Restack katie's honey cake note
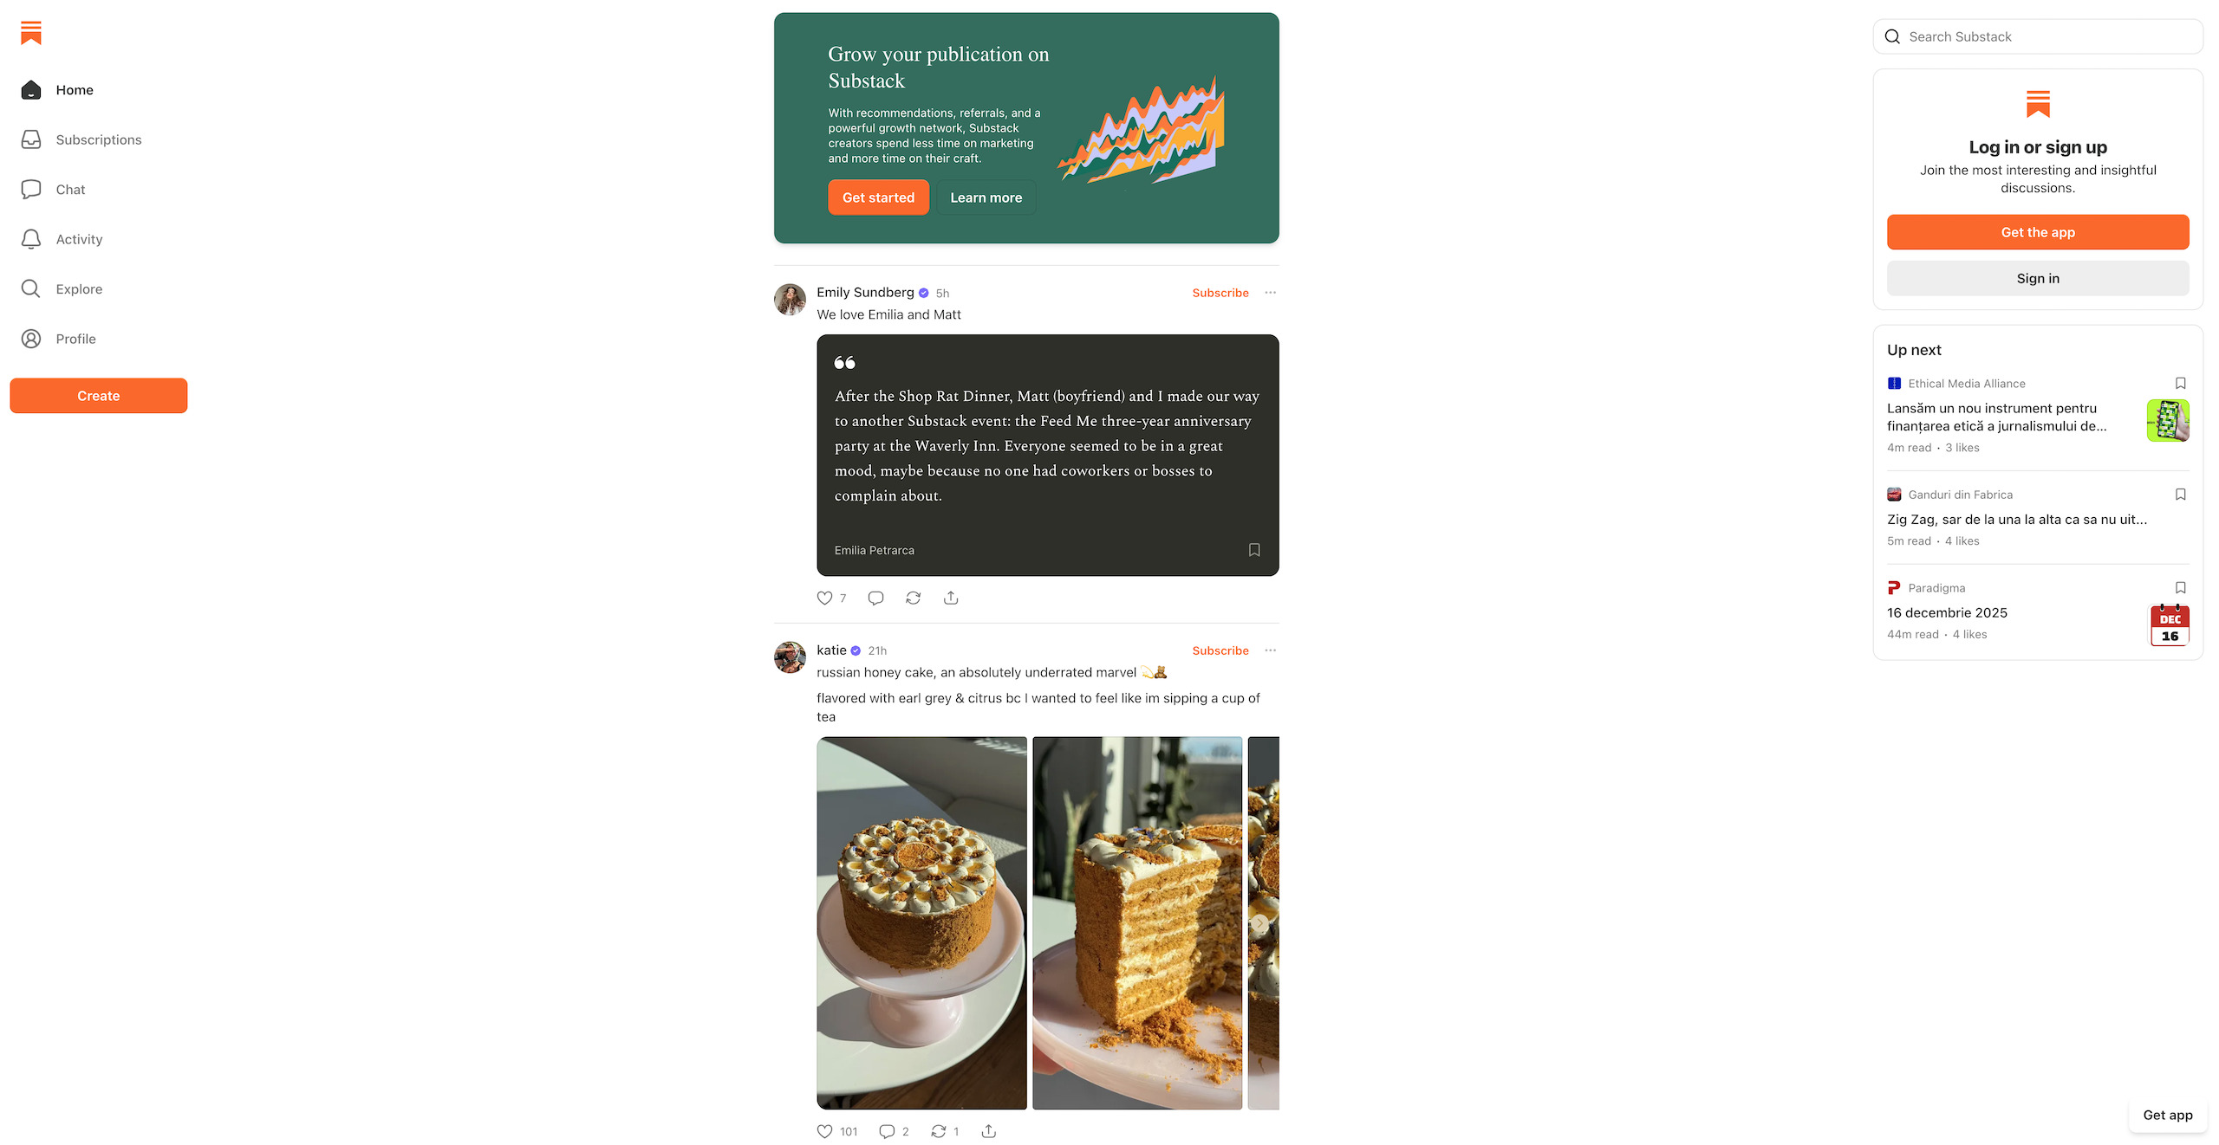Screen dimensions: 2219x1145 pyautogui.click(x=938, y=1131)
